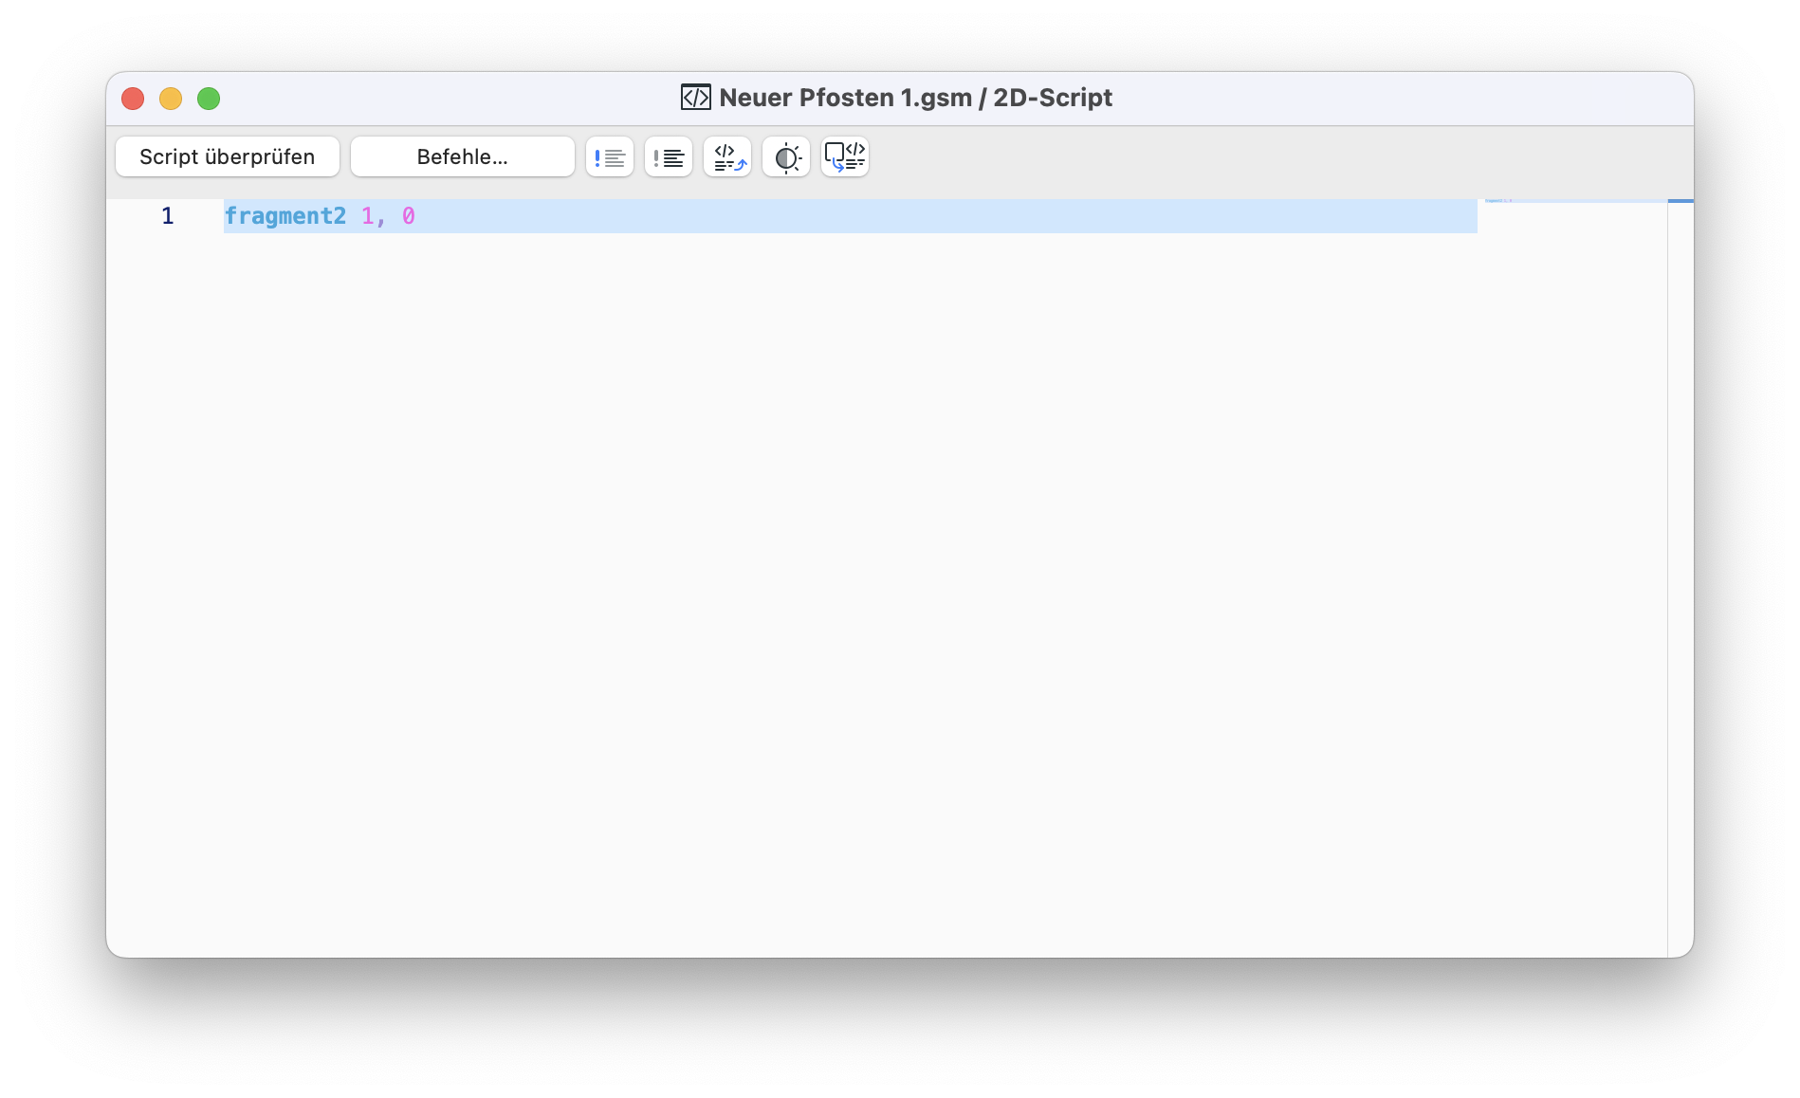The height and width of the screenshot is (1098, 1800).
Task: Click the 'fragment2' keyword in the code
Action: tap(285, 216)
